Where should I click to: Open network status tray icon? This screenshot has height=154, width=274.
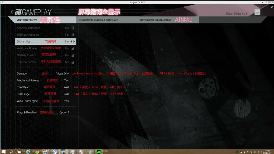[x=251, y=152]
